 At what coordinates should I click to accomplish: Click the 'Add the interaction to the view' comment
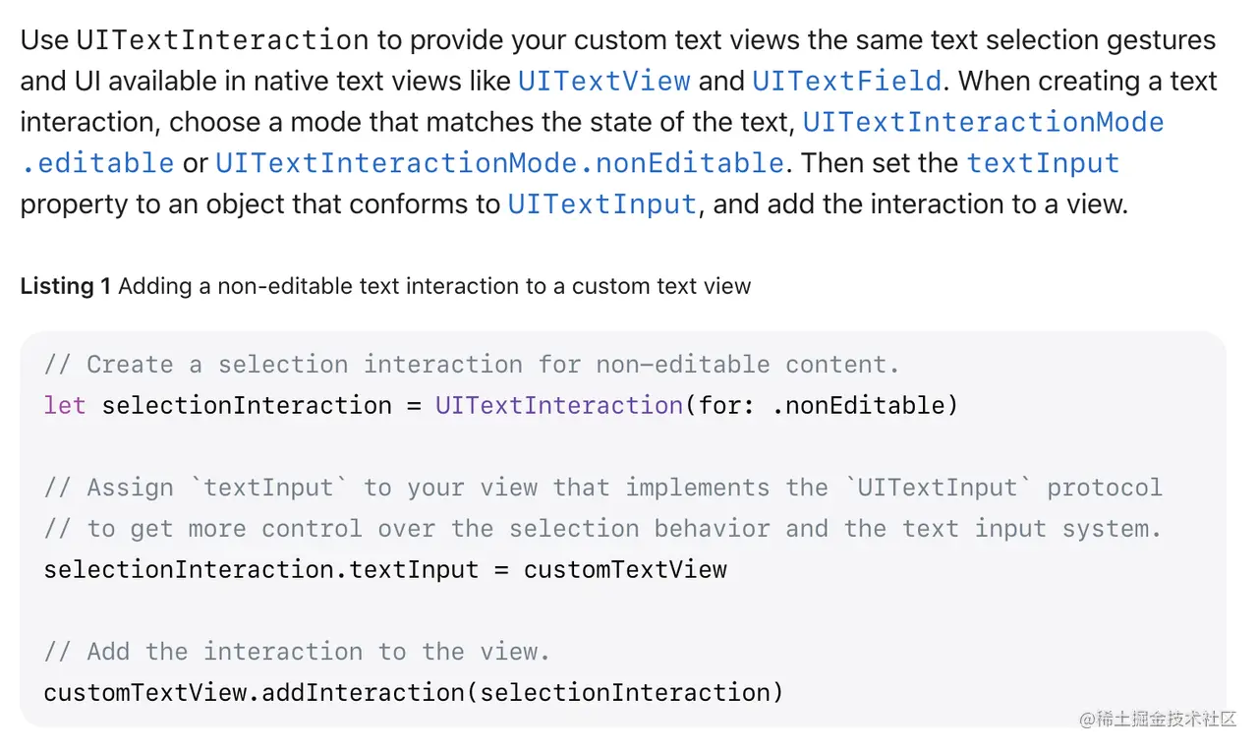pyautogui.click(x=297, y=652)
